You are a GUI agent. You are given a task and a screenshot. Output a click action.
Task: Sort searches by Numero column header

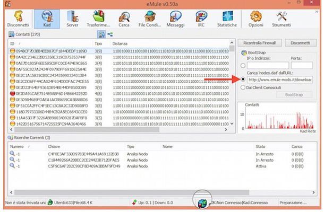click(x=17, y=147)
